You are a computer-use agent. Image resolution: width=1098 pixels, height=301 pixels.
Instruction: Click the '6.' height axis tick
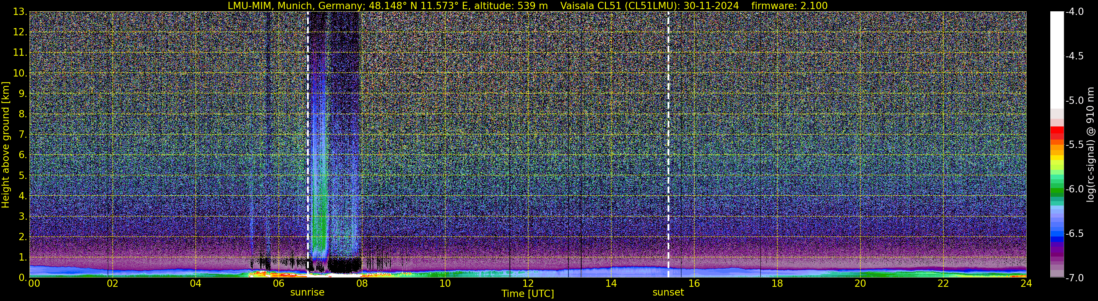pos(23,155)
